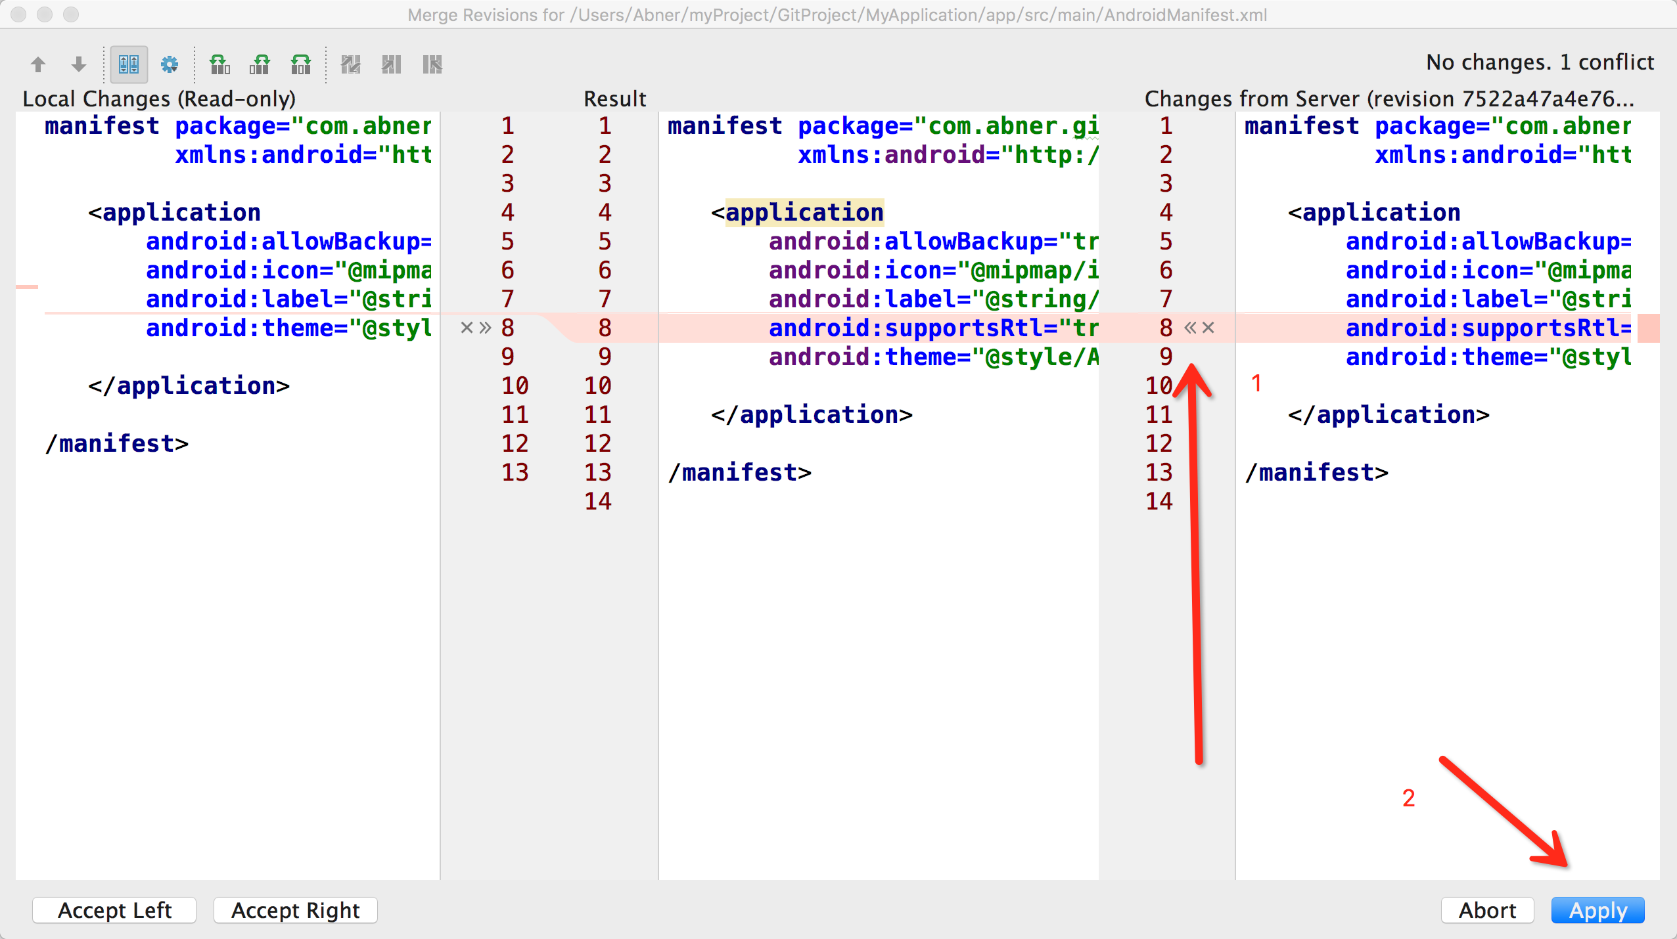Click the supportsRtl line in Result
Viewport: 1677px width, 939px height.
932,328
